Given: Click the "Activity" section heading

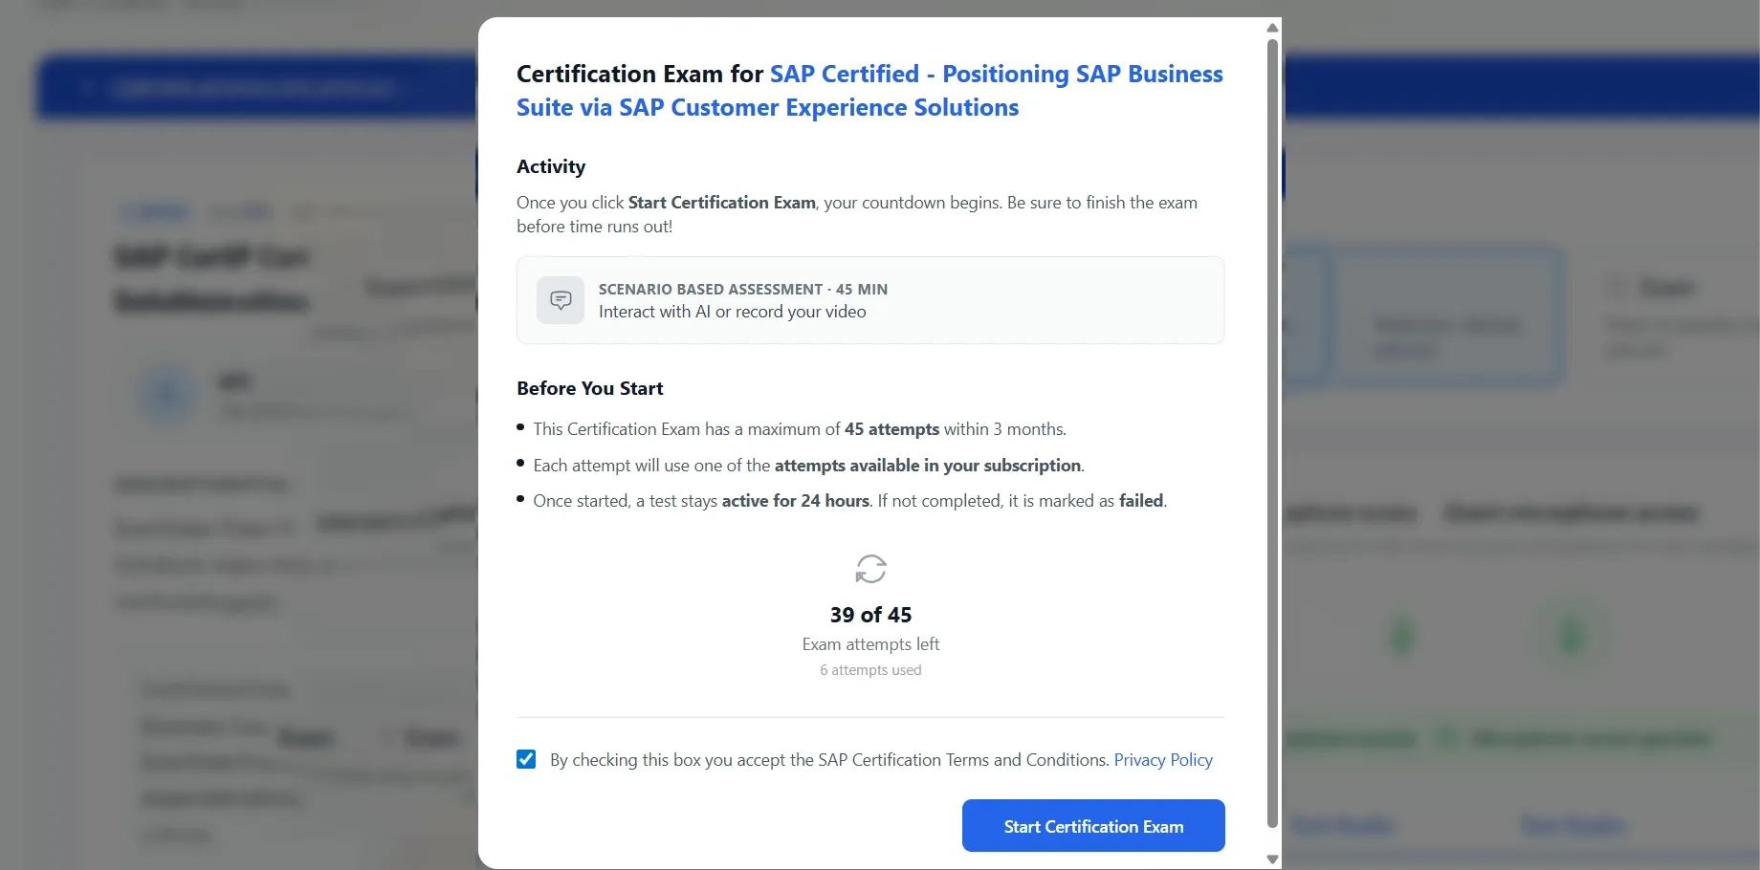Looking at the screenshot, I should point(551,166).
